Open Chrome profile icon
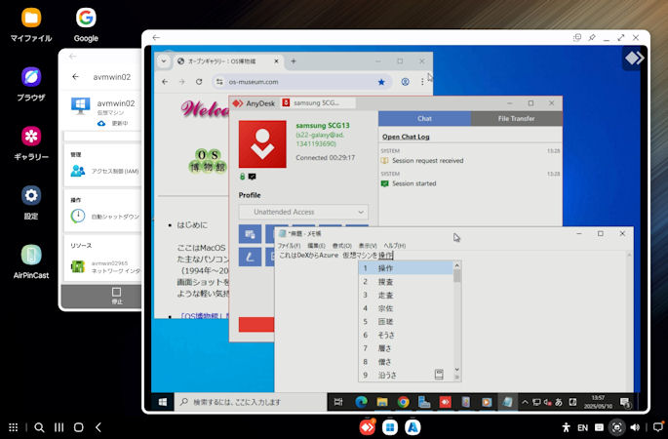This screenshot has height=439, width=668. (x=405, y=81)
